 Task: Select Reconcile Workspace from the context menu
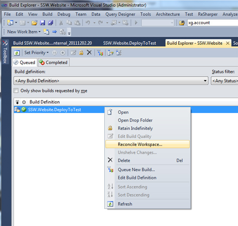click(140, 144)
